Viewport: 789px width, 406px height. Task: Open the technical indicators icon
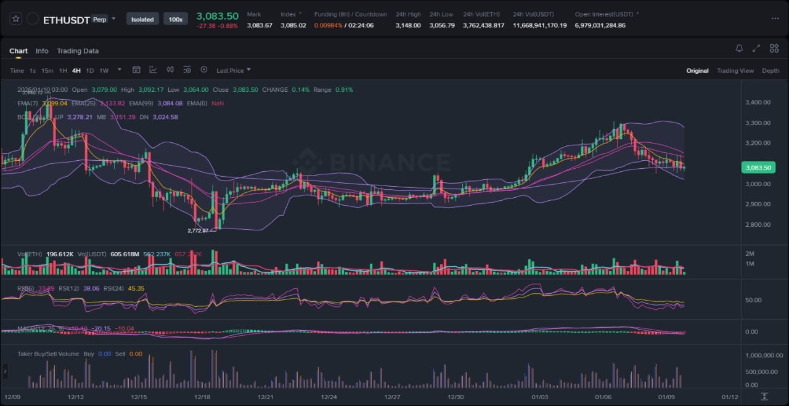pos(153,70)
